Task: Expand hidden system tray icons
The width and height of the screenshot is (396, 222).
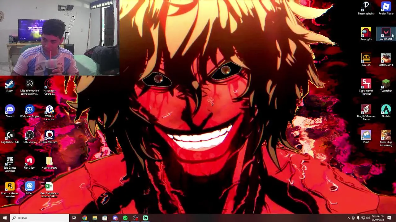Action: pyautogui.click(x=348, y=218)
